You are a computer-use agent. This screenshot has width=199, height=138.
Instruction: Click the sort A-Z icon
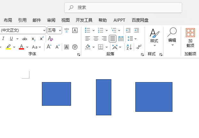129,47
